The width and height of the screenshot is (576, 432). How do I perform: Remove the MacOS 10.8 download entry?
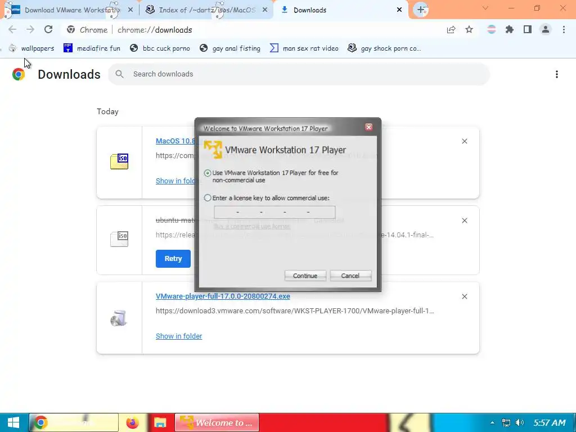(x=465, y=141)
